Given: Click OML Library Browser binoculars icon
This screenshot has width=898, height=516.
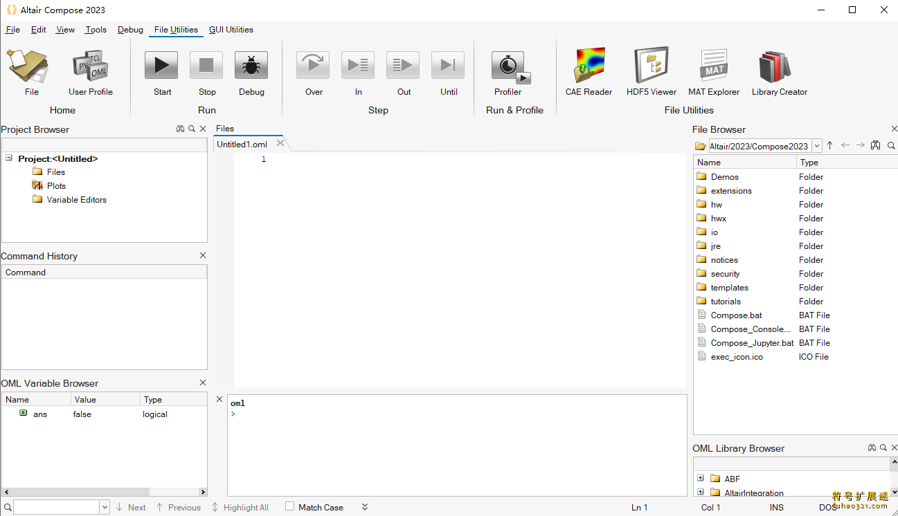Looking at the screenshot, I should [x=872, y=448].
